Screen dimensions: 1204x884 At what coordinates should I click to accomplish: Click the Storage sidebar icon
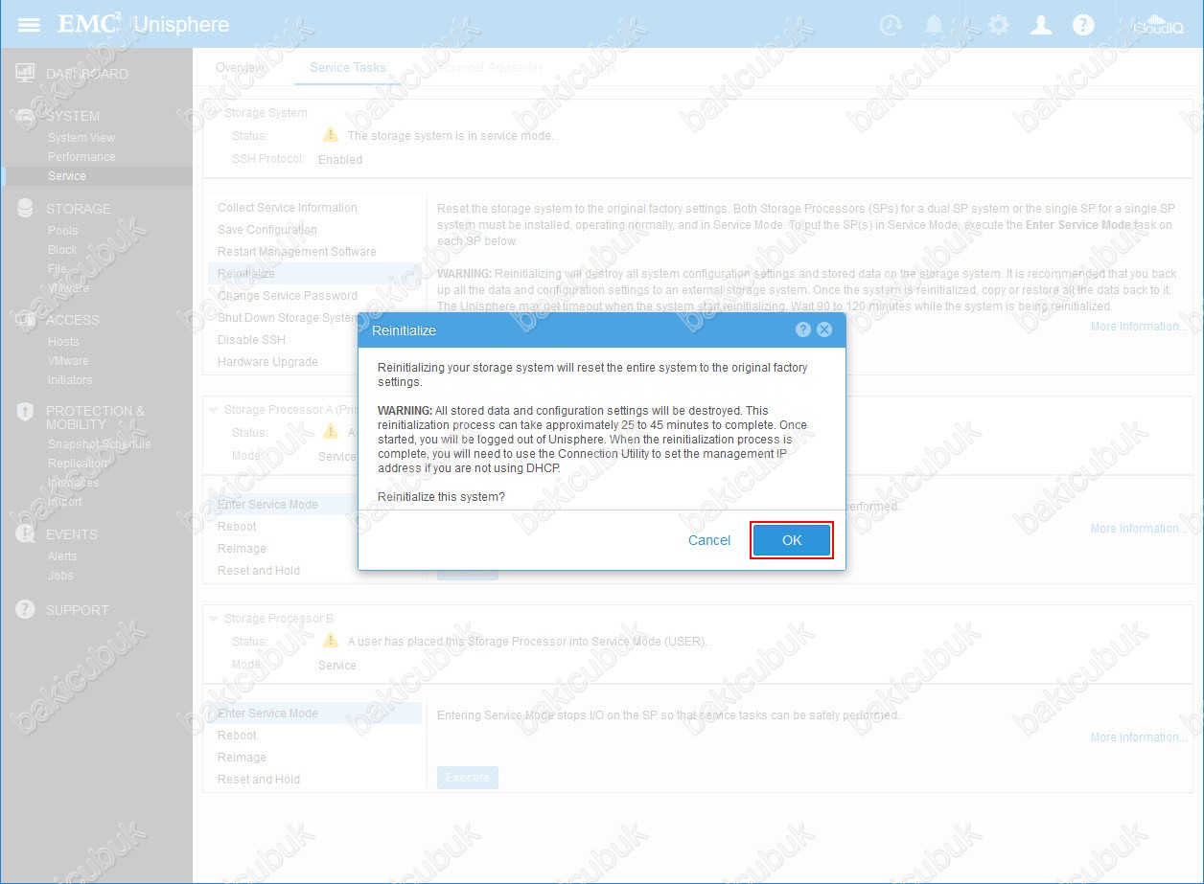tap(26, 208)
